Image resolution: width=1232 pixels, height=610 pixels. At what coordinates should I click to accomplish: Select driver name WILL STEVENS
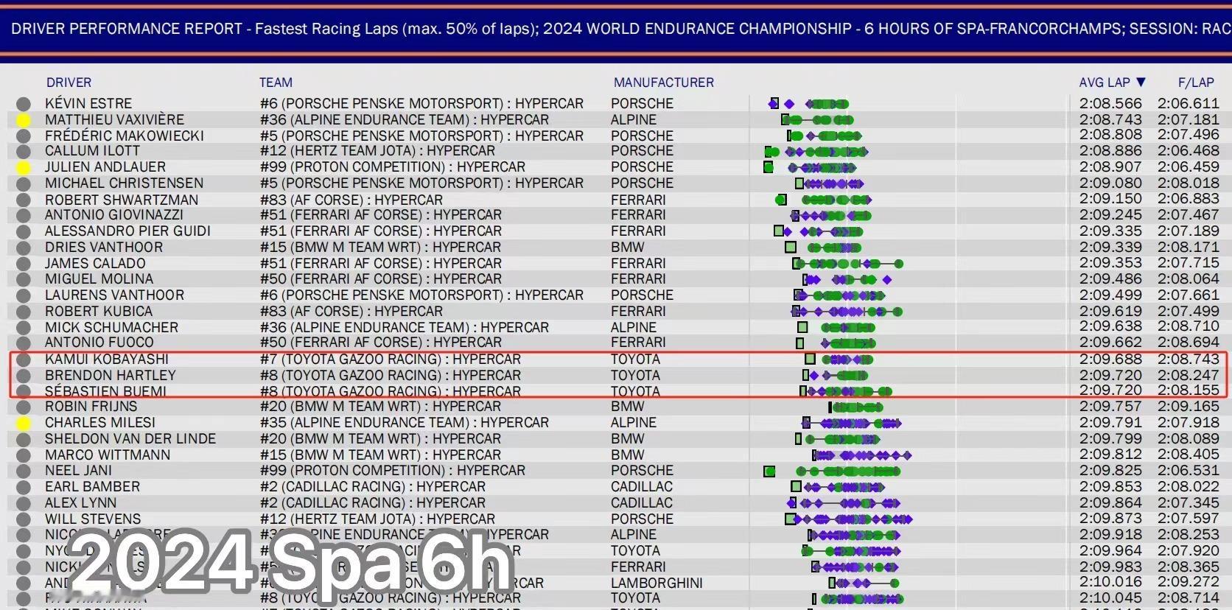93,519
